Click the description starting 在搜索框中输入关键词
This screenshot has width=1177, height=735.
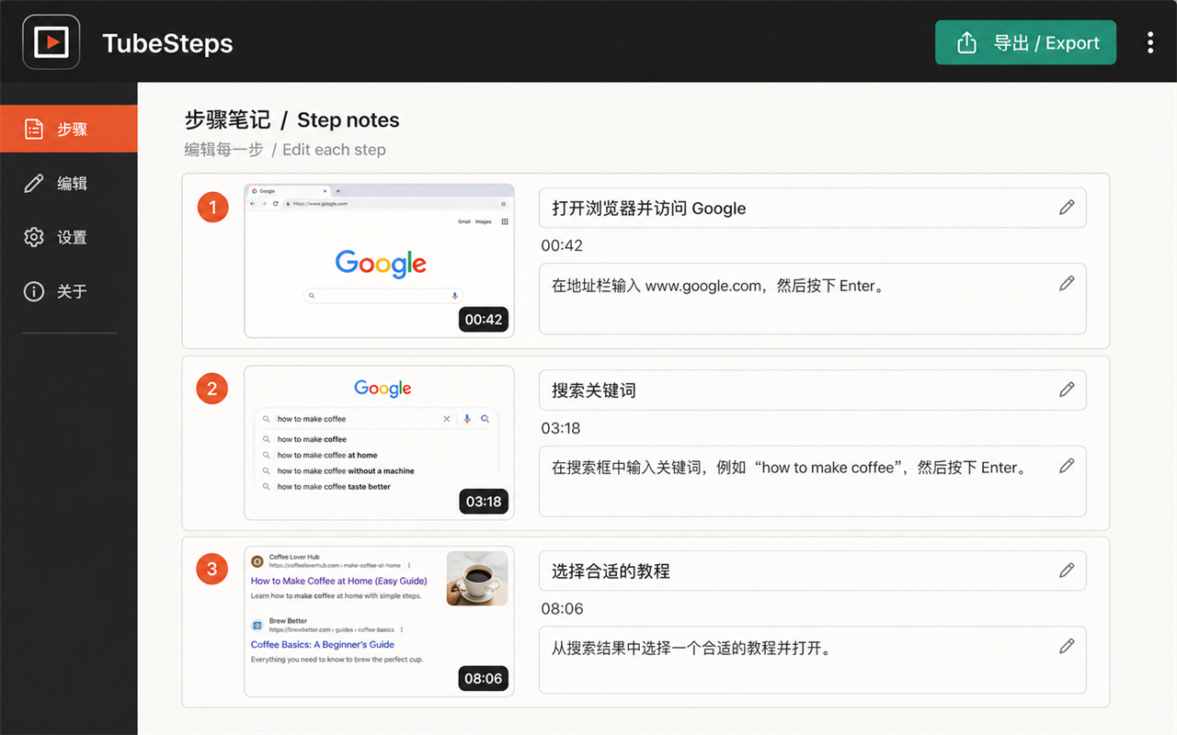(x=812, y=481)
